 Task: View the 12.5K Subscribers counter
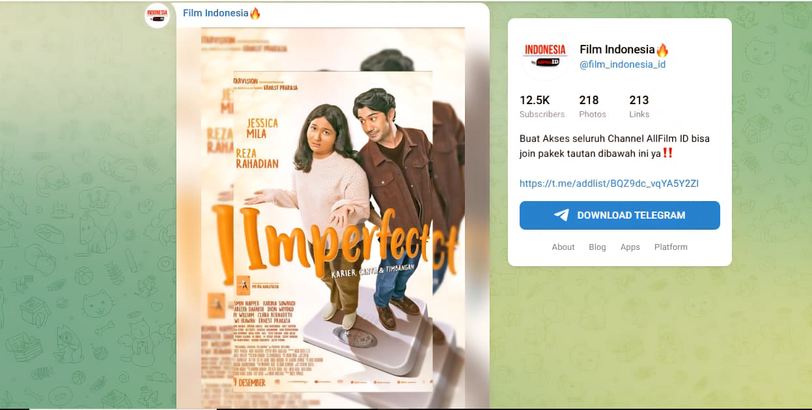point(542,107)
